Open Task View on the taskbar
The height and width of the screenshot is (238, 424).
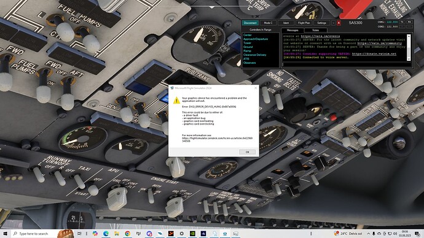pos(79,234)
